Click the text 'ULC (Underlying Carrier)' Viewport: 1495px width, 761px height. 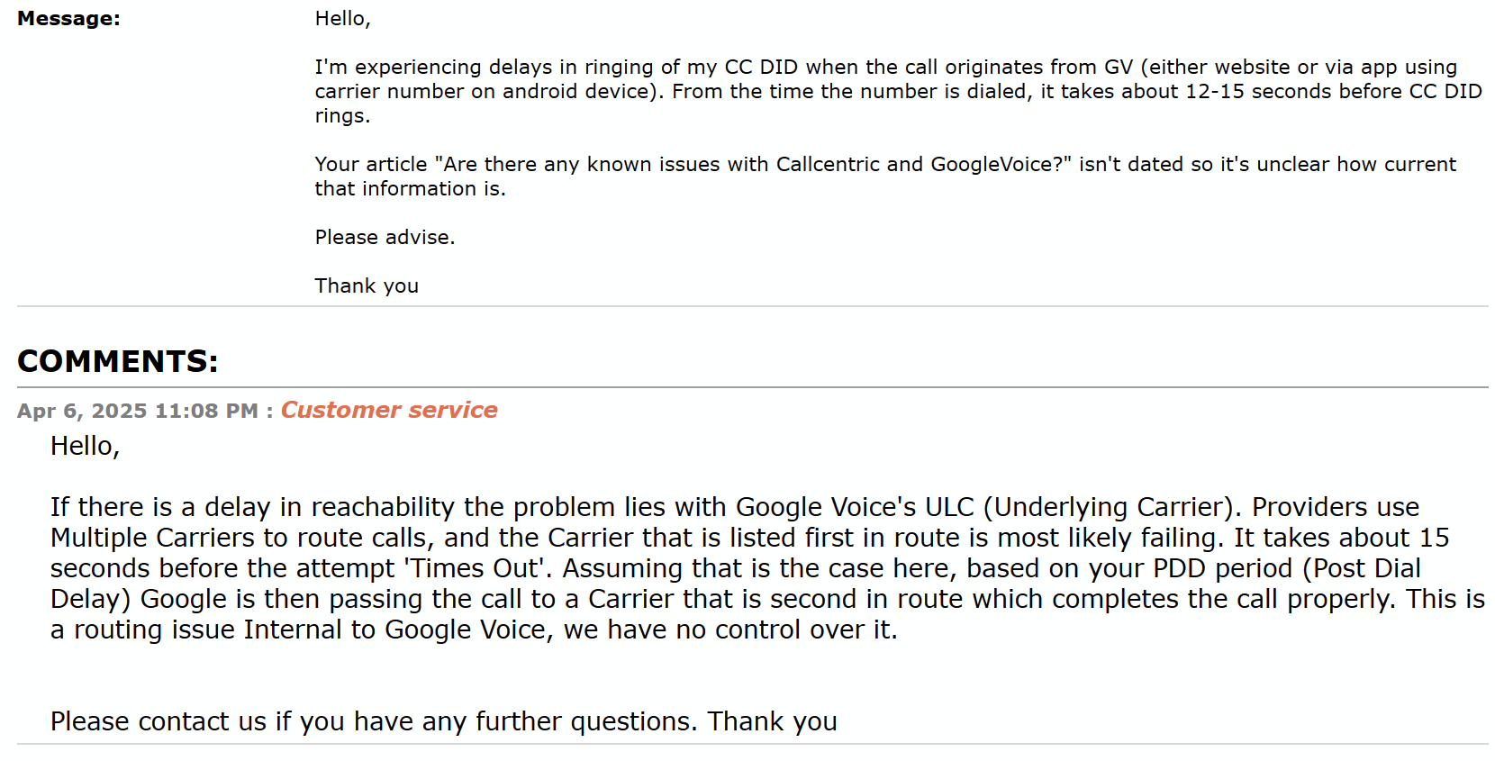click(x=1083, y=507)
